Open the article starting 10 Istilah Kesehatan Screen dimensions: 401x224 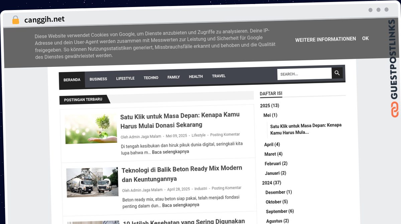(184, 221)
